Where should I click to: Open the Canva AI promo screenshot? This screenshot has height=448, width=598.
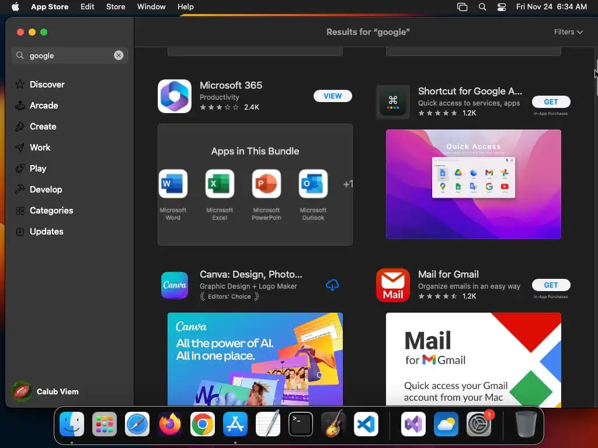click(x=255, y=359)
